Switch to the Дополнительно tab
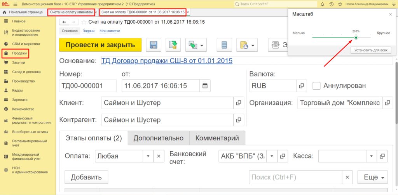The width and height of the screenshot is (398, 195). click(x=158, y=138)
